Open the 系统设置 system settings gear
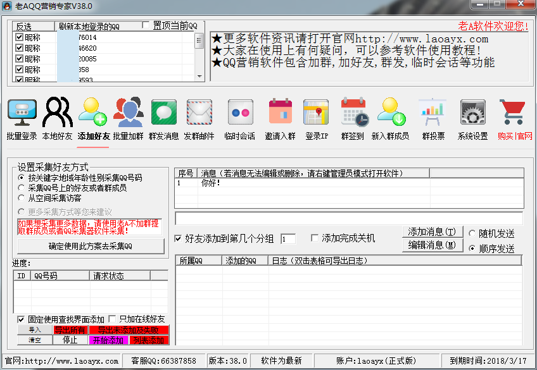 [472, 119]
